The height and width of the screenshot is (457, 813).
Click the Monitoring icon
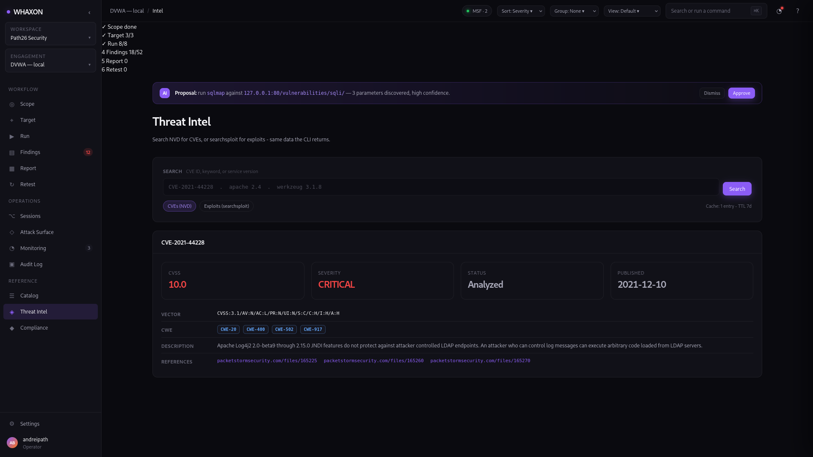click(12, 249)
